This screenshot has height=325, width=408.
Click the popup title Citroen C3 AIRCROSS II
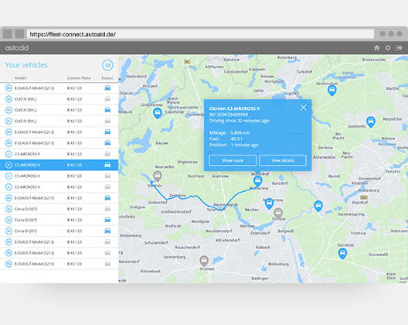[234, 108]
